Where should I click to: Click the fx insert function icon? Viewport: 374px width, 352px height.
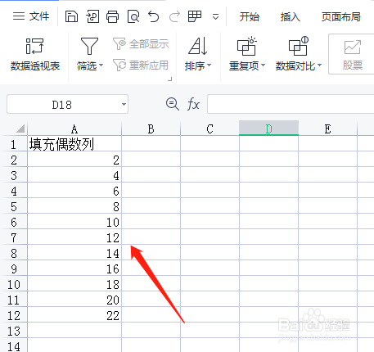point(193,104)
